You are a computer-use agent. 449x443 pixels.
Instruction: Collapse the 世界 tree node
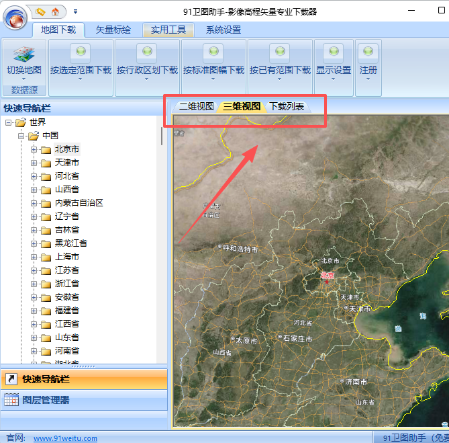click(8, 123)
